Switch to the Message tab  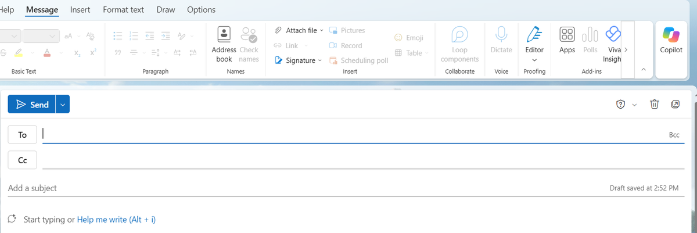tap(42, 9)
